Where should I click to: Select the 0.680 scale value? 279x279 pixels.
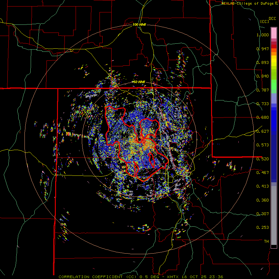click(x=263, y=117)
